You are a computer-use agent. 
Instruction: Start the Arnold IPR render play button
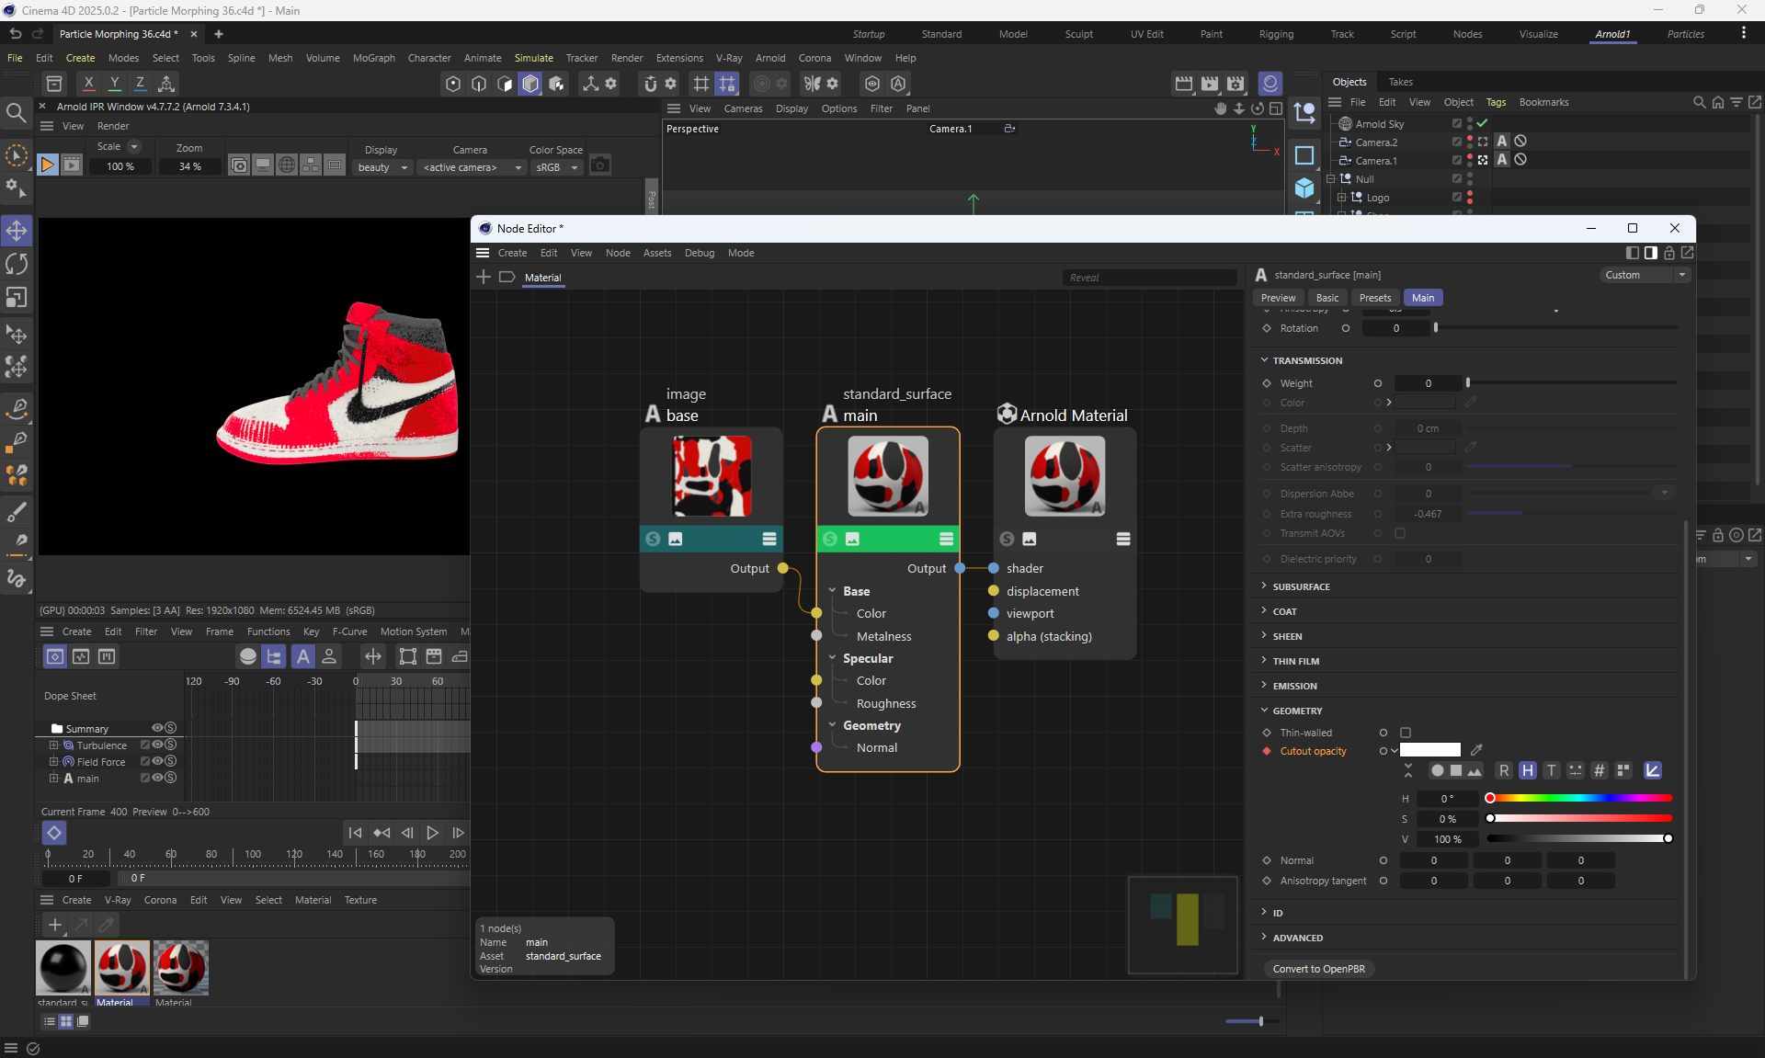pyautogui.click(x=48, y=165)
